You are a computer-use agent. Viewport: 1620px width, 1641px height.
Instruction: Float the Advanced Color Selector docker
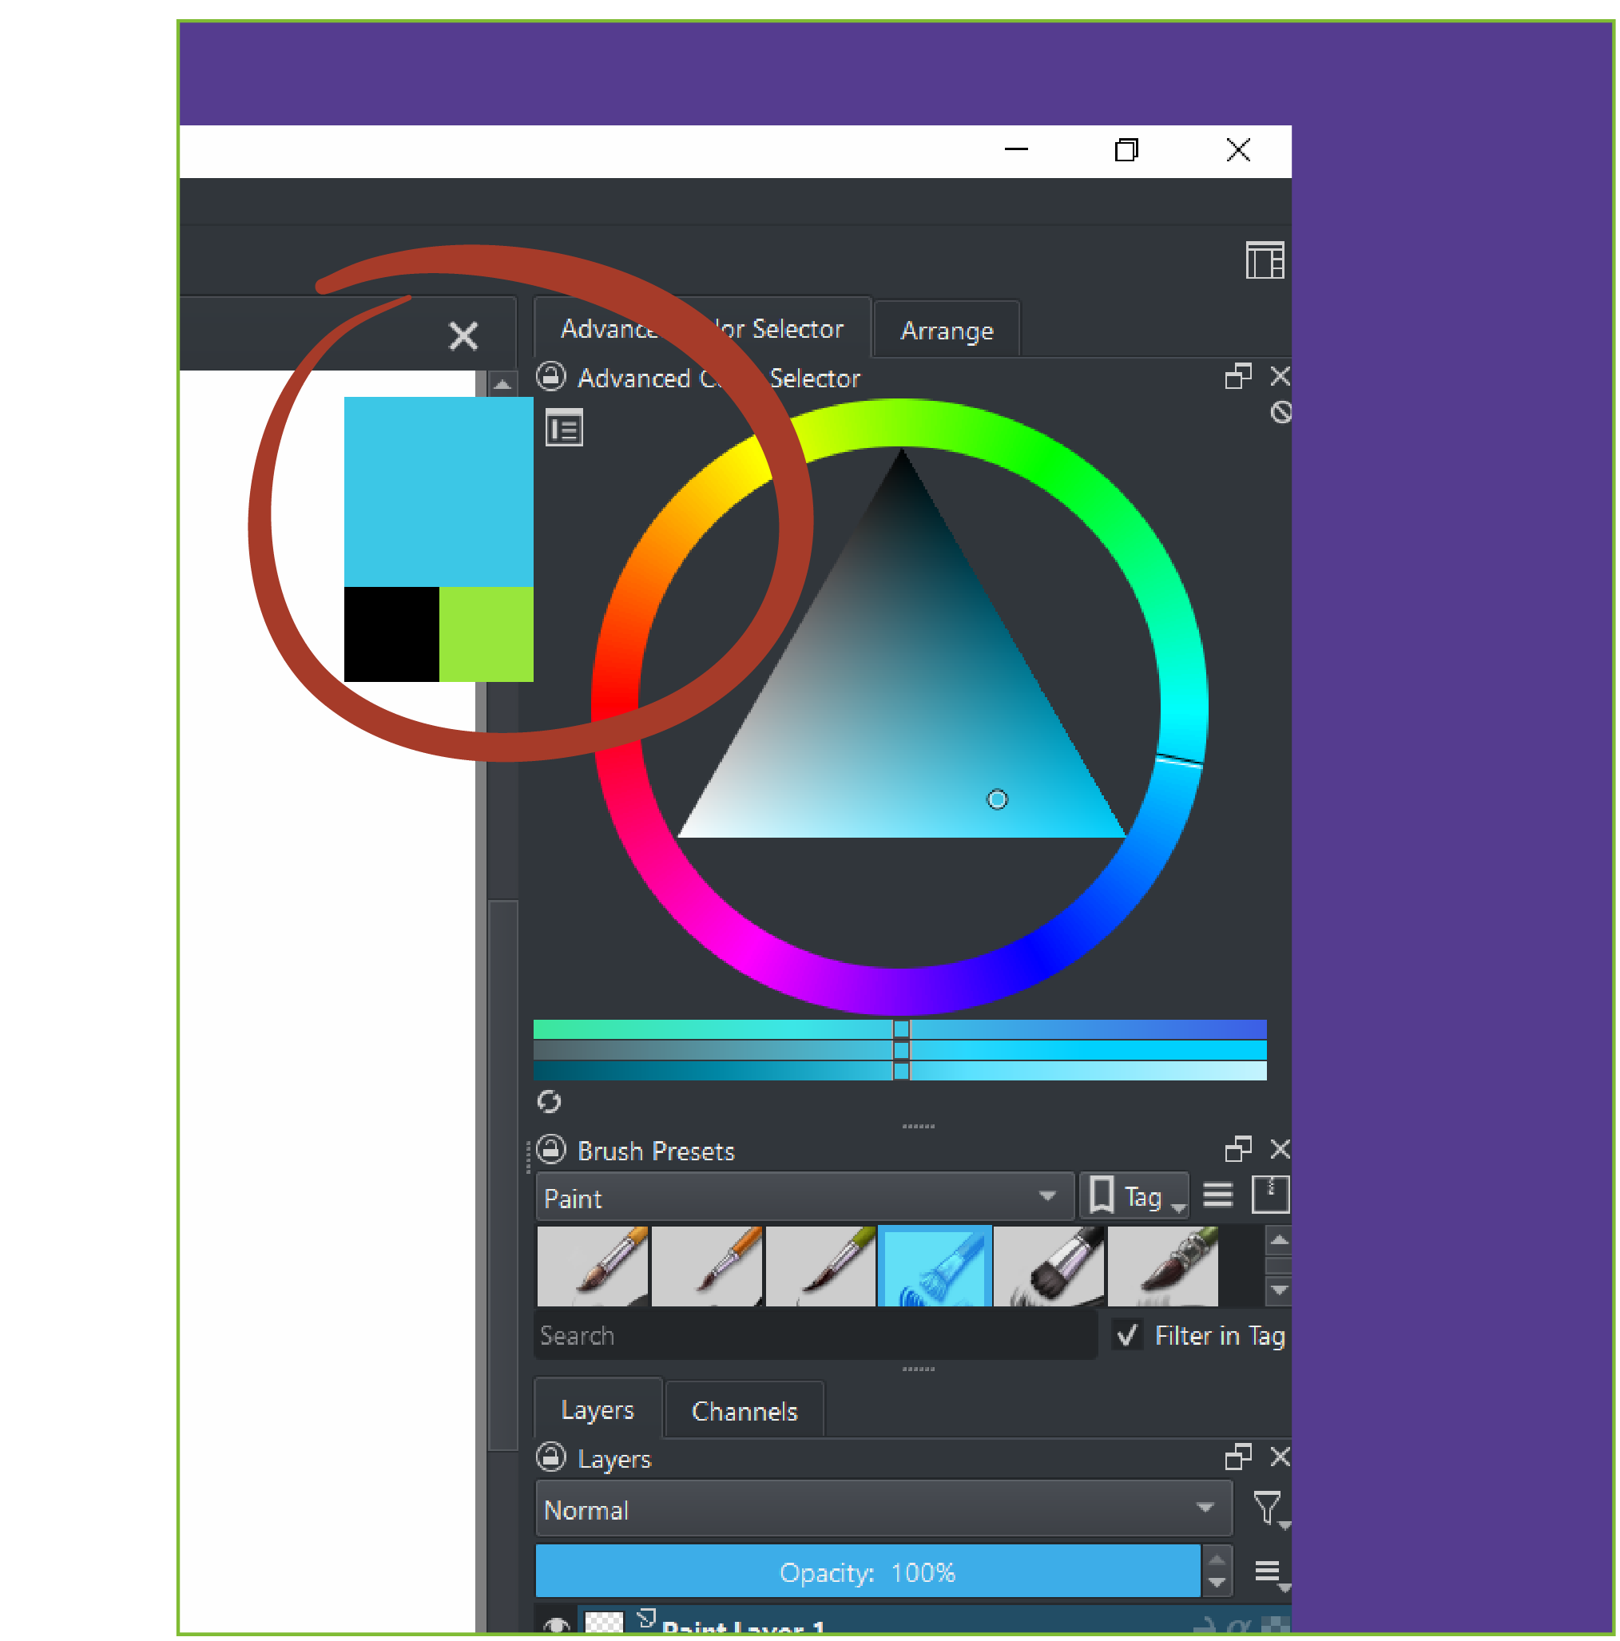[x=1237, y=376]
